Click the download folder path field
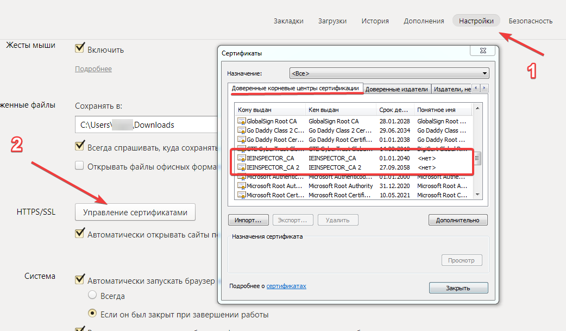 146,124
